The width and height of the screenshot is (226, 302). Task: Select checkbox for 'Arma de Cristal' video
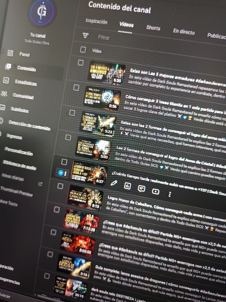click(x=68, y=137)
